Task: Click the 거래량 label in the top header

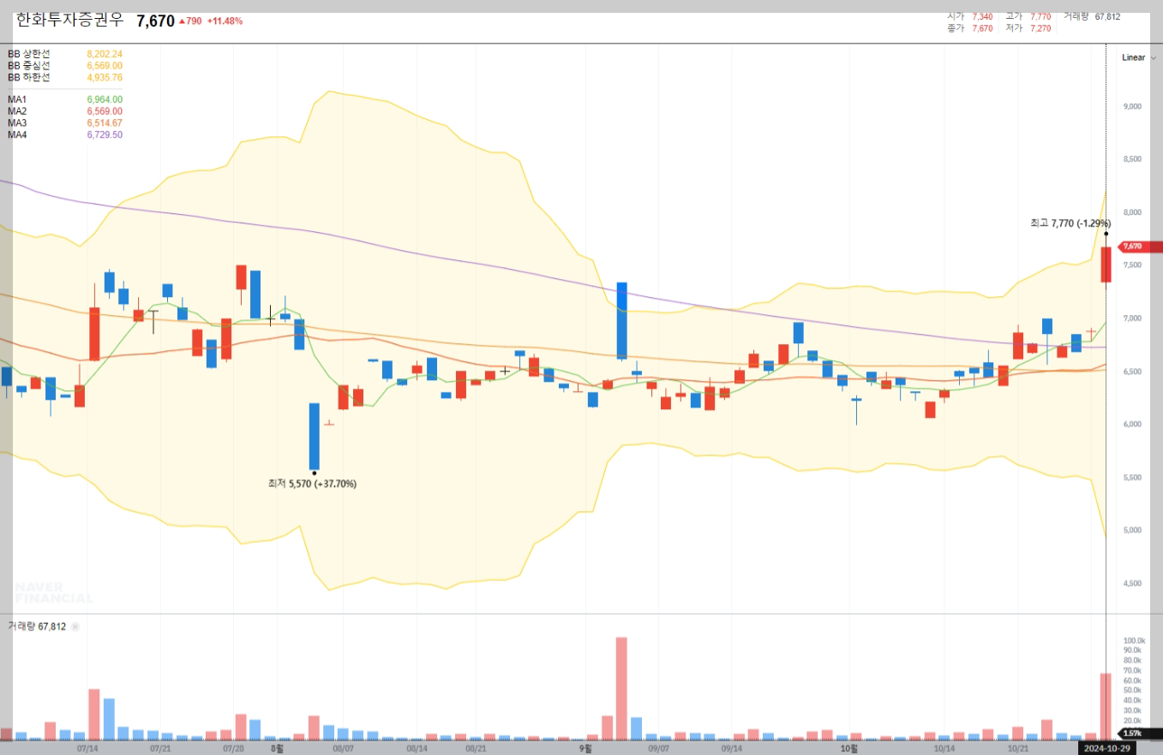Action: click(x=1076, y=16)
